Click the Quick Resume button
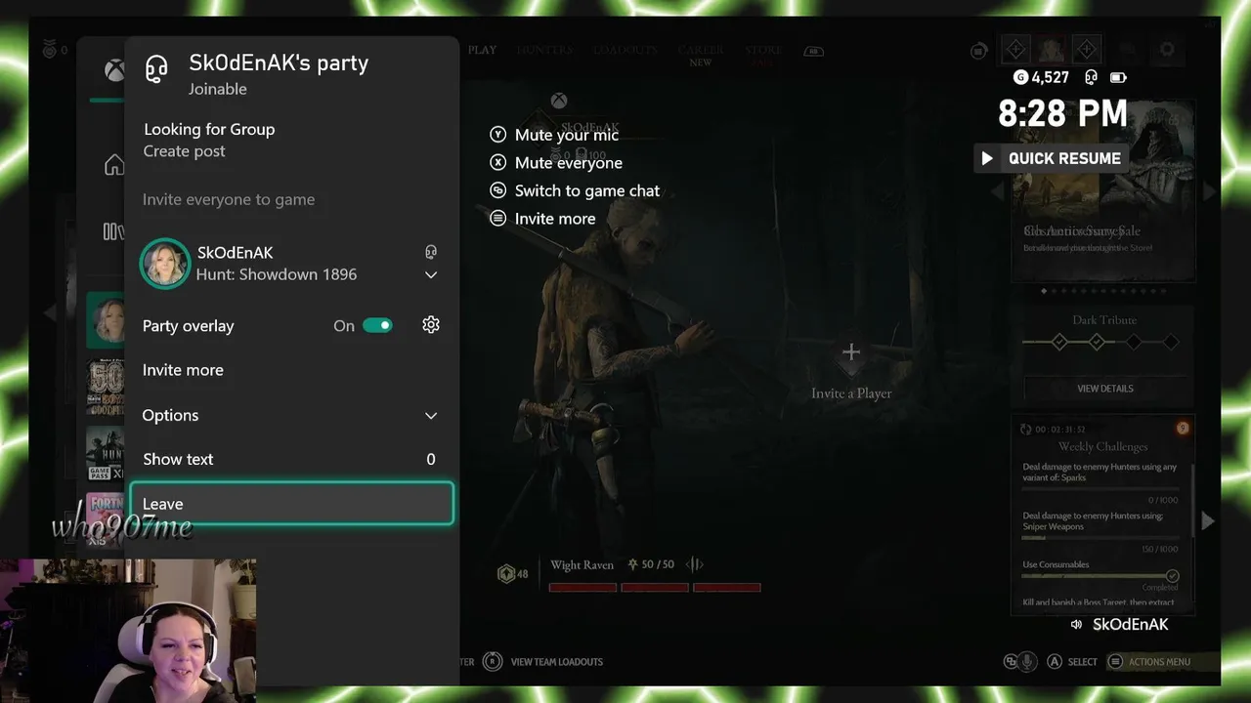The image size is (1251, 703). pos(1052,158)
